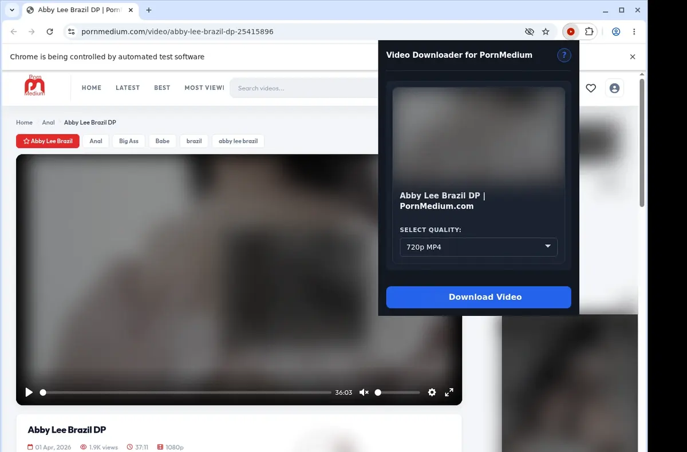687x452 pixels.
Task: Toggle the tracking protection eye icon
Action: [x=529, y=32]
